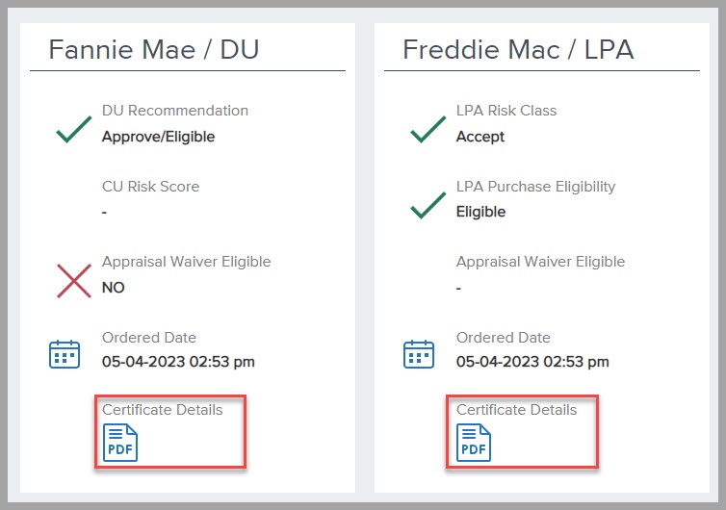Click the CU Risk Score label
The image size is (726, 510).
[x=150, y=187]
